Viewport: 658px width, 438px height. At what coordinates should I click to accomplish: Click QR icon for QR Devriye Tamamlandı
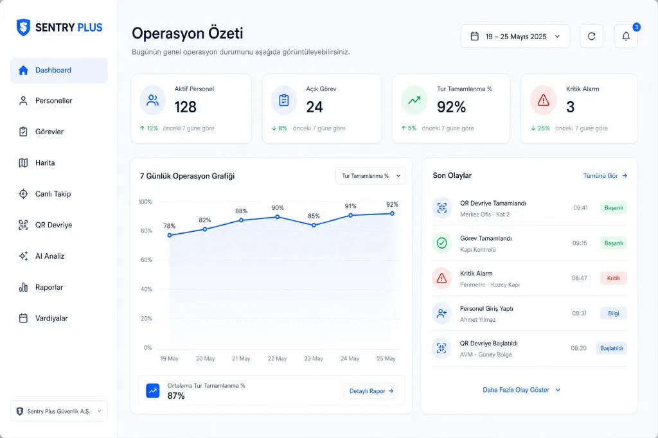point(442,207)
